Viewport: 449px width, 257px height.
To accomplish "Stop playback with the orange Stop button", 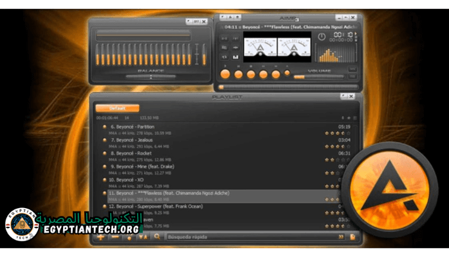I will click(x=251, y=75).
